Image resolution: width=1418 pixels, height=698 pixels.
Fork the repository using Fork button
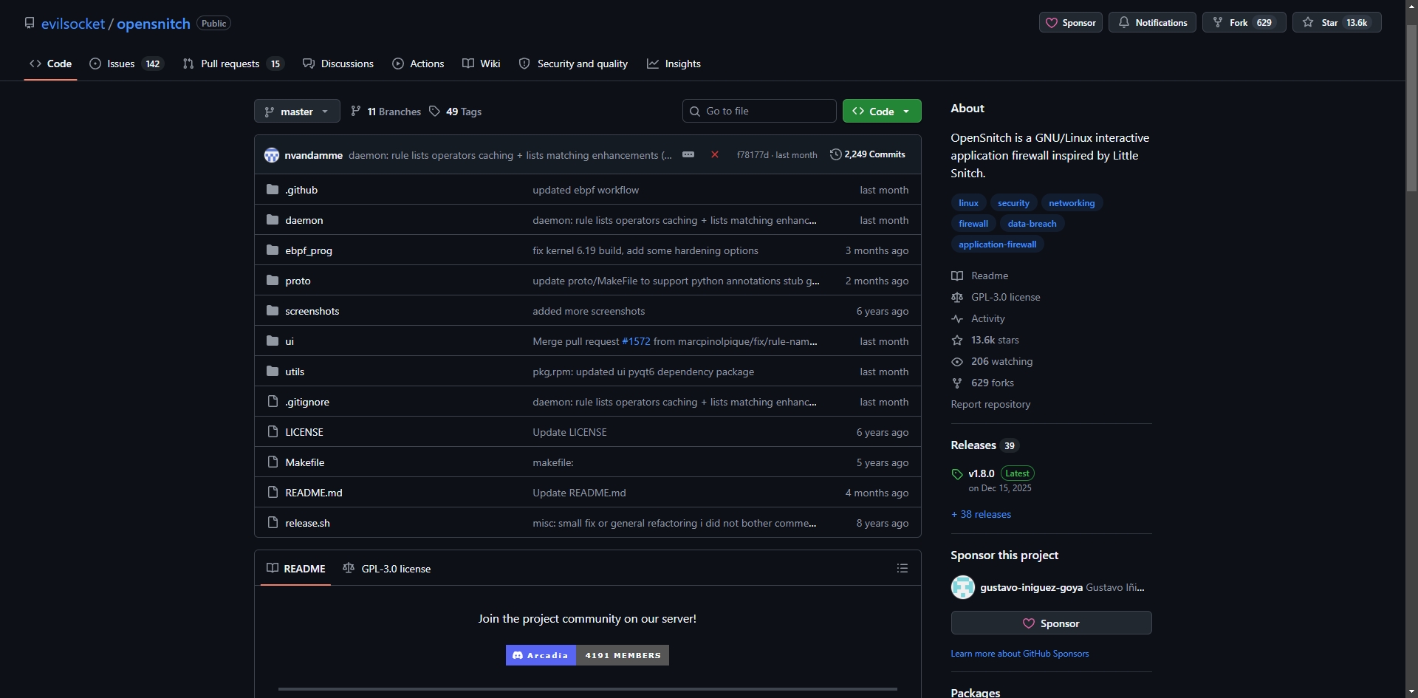1244,23
